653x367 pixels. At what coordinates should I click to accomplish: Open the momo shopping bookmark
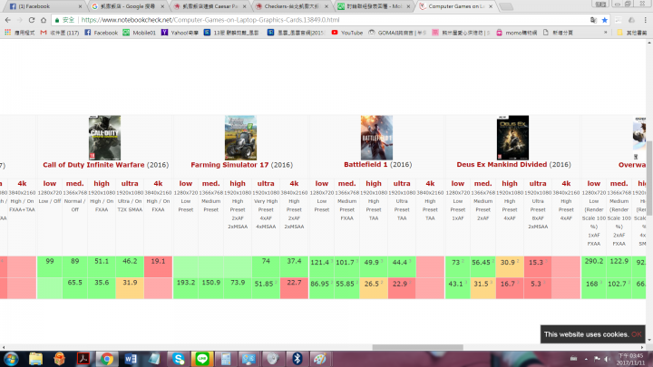click(x=516, y=33)
